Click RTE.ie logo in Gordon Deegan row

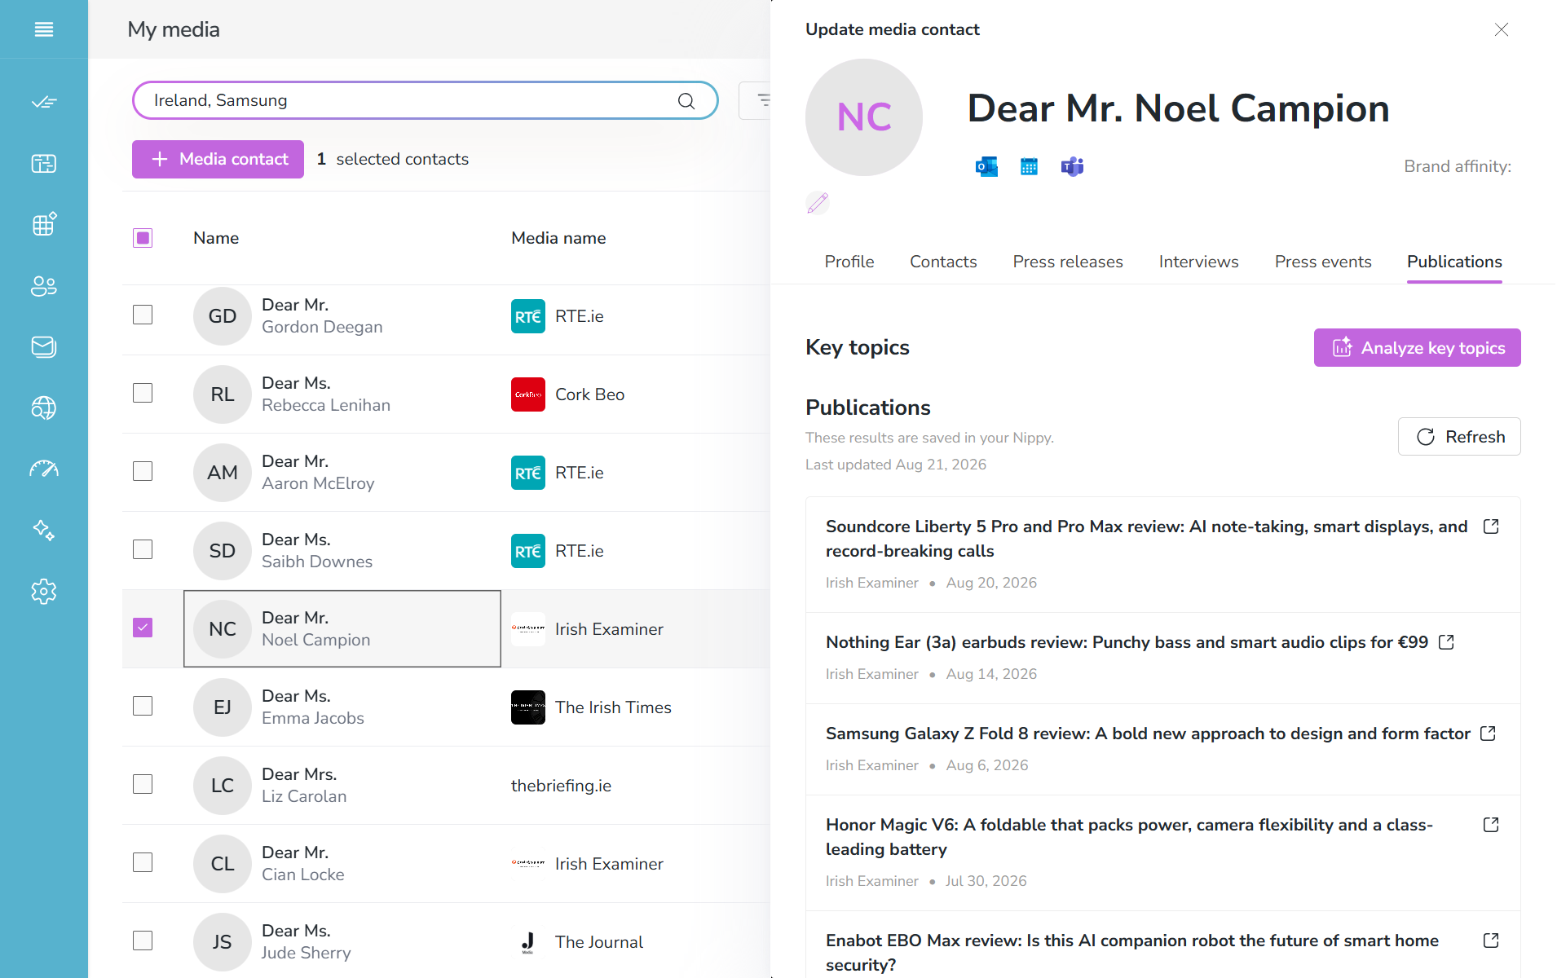click(x=528, y=316)
